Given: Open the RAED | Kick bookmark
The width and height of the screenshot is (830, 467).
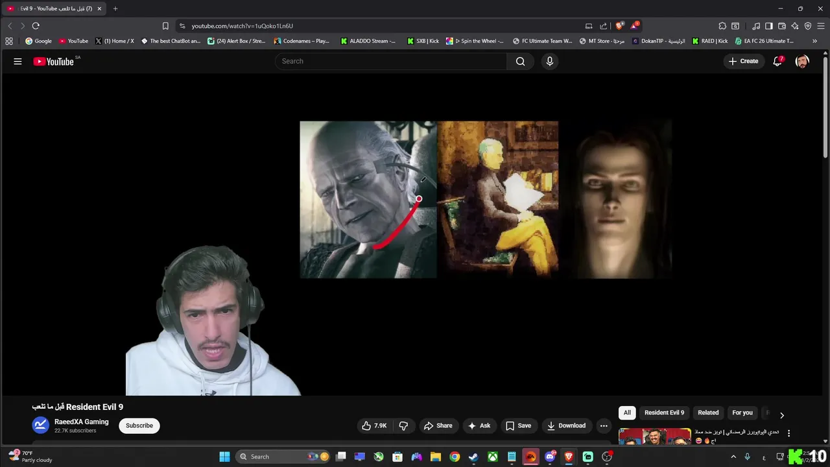Looking at the screenshot, I should [709, 41].
